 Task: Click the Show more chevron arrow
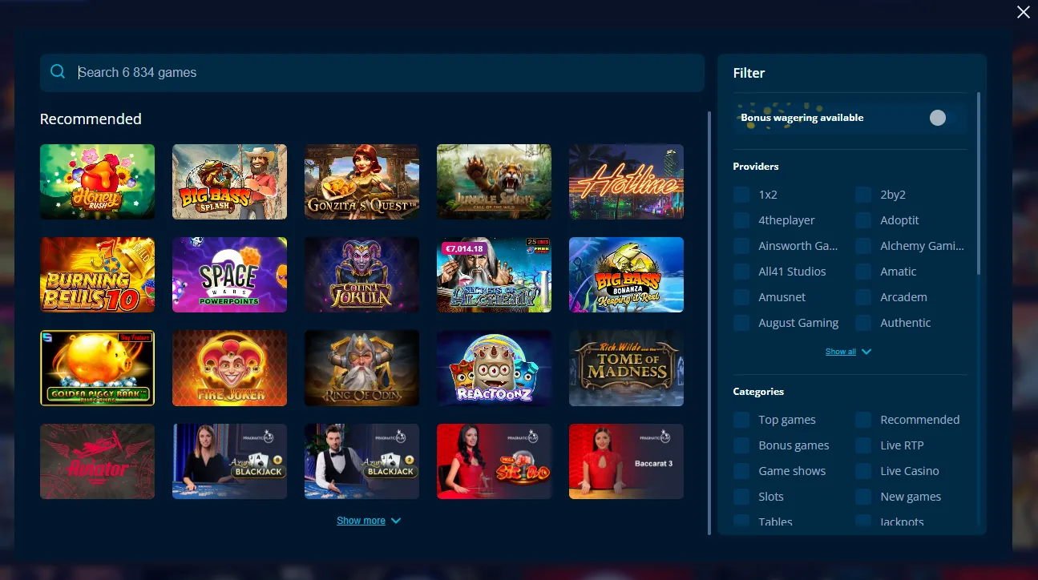pos(395,521)
